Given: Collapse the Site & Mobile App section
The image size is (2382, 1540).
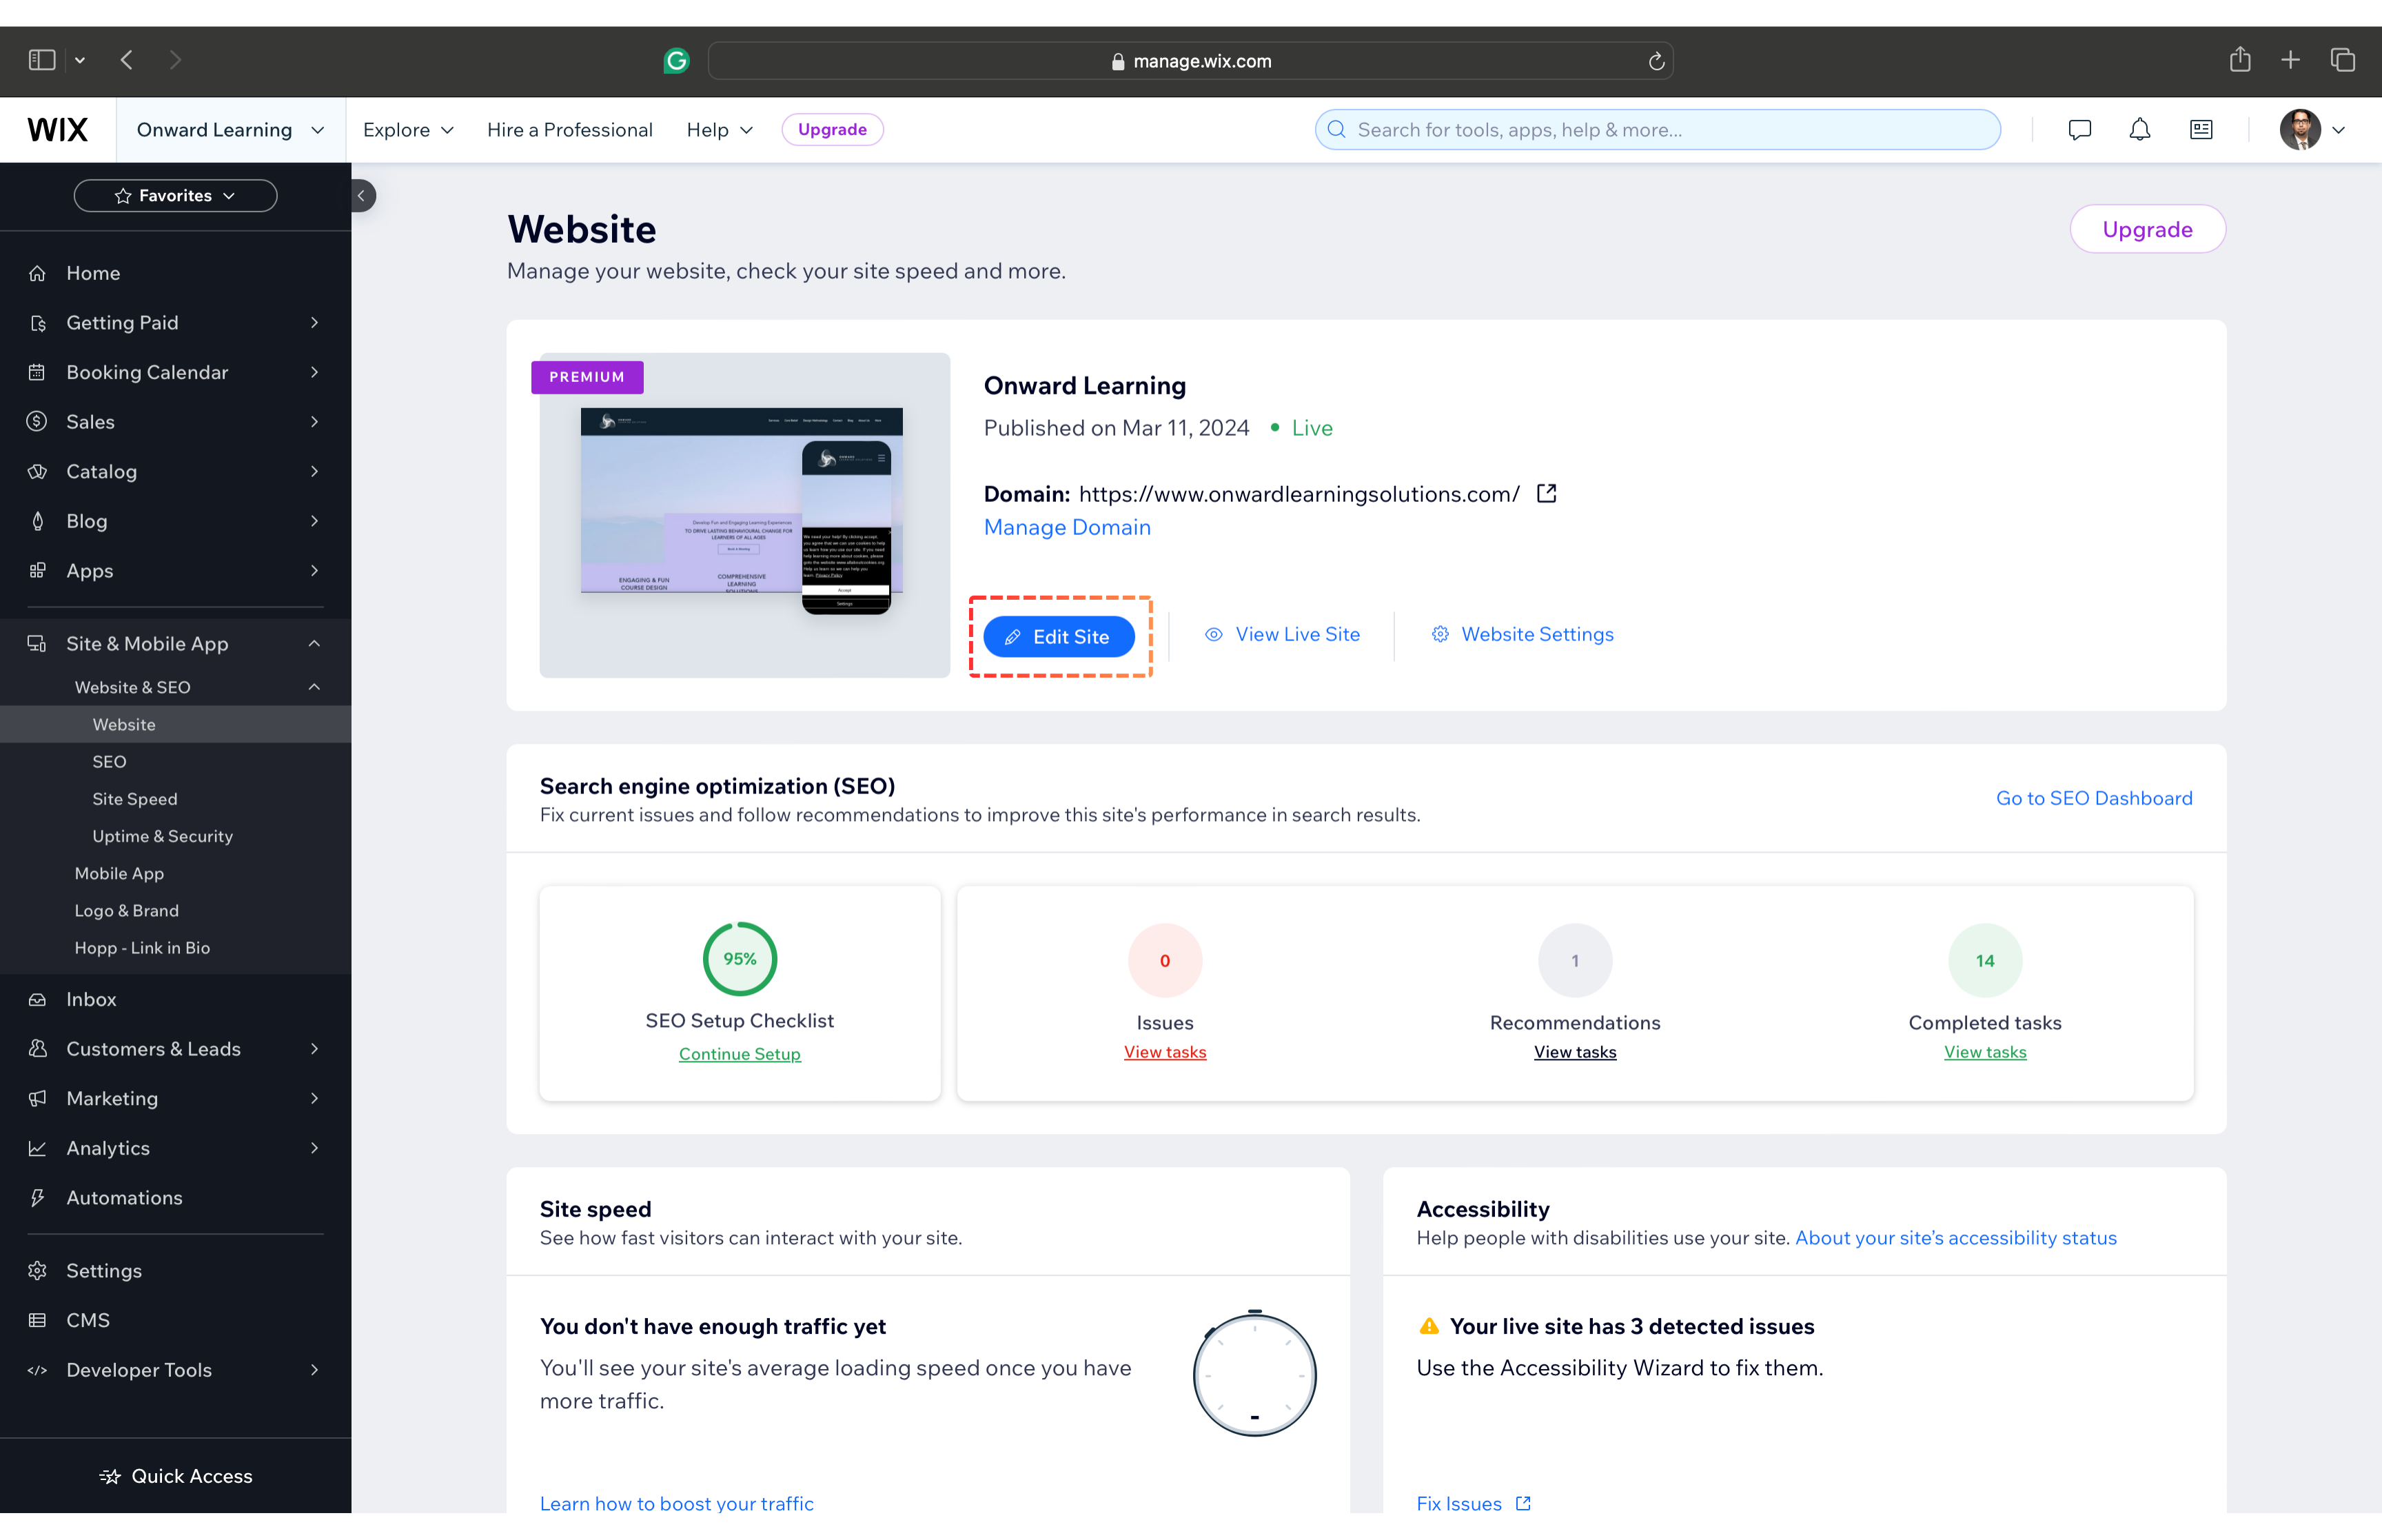Looking at the screenshot, I should tap(314, 644).
